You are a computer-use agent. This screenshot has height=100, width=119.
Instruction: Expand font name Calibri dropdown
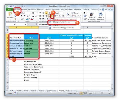(x=31, y=13)
